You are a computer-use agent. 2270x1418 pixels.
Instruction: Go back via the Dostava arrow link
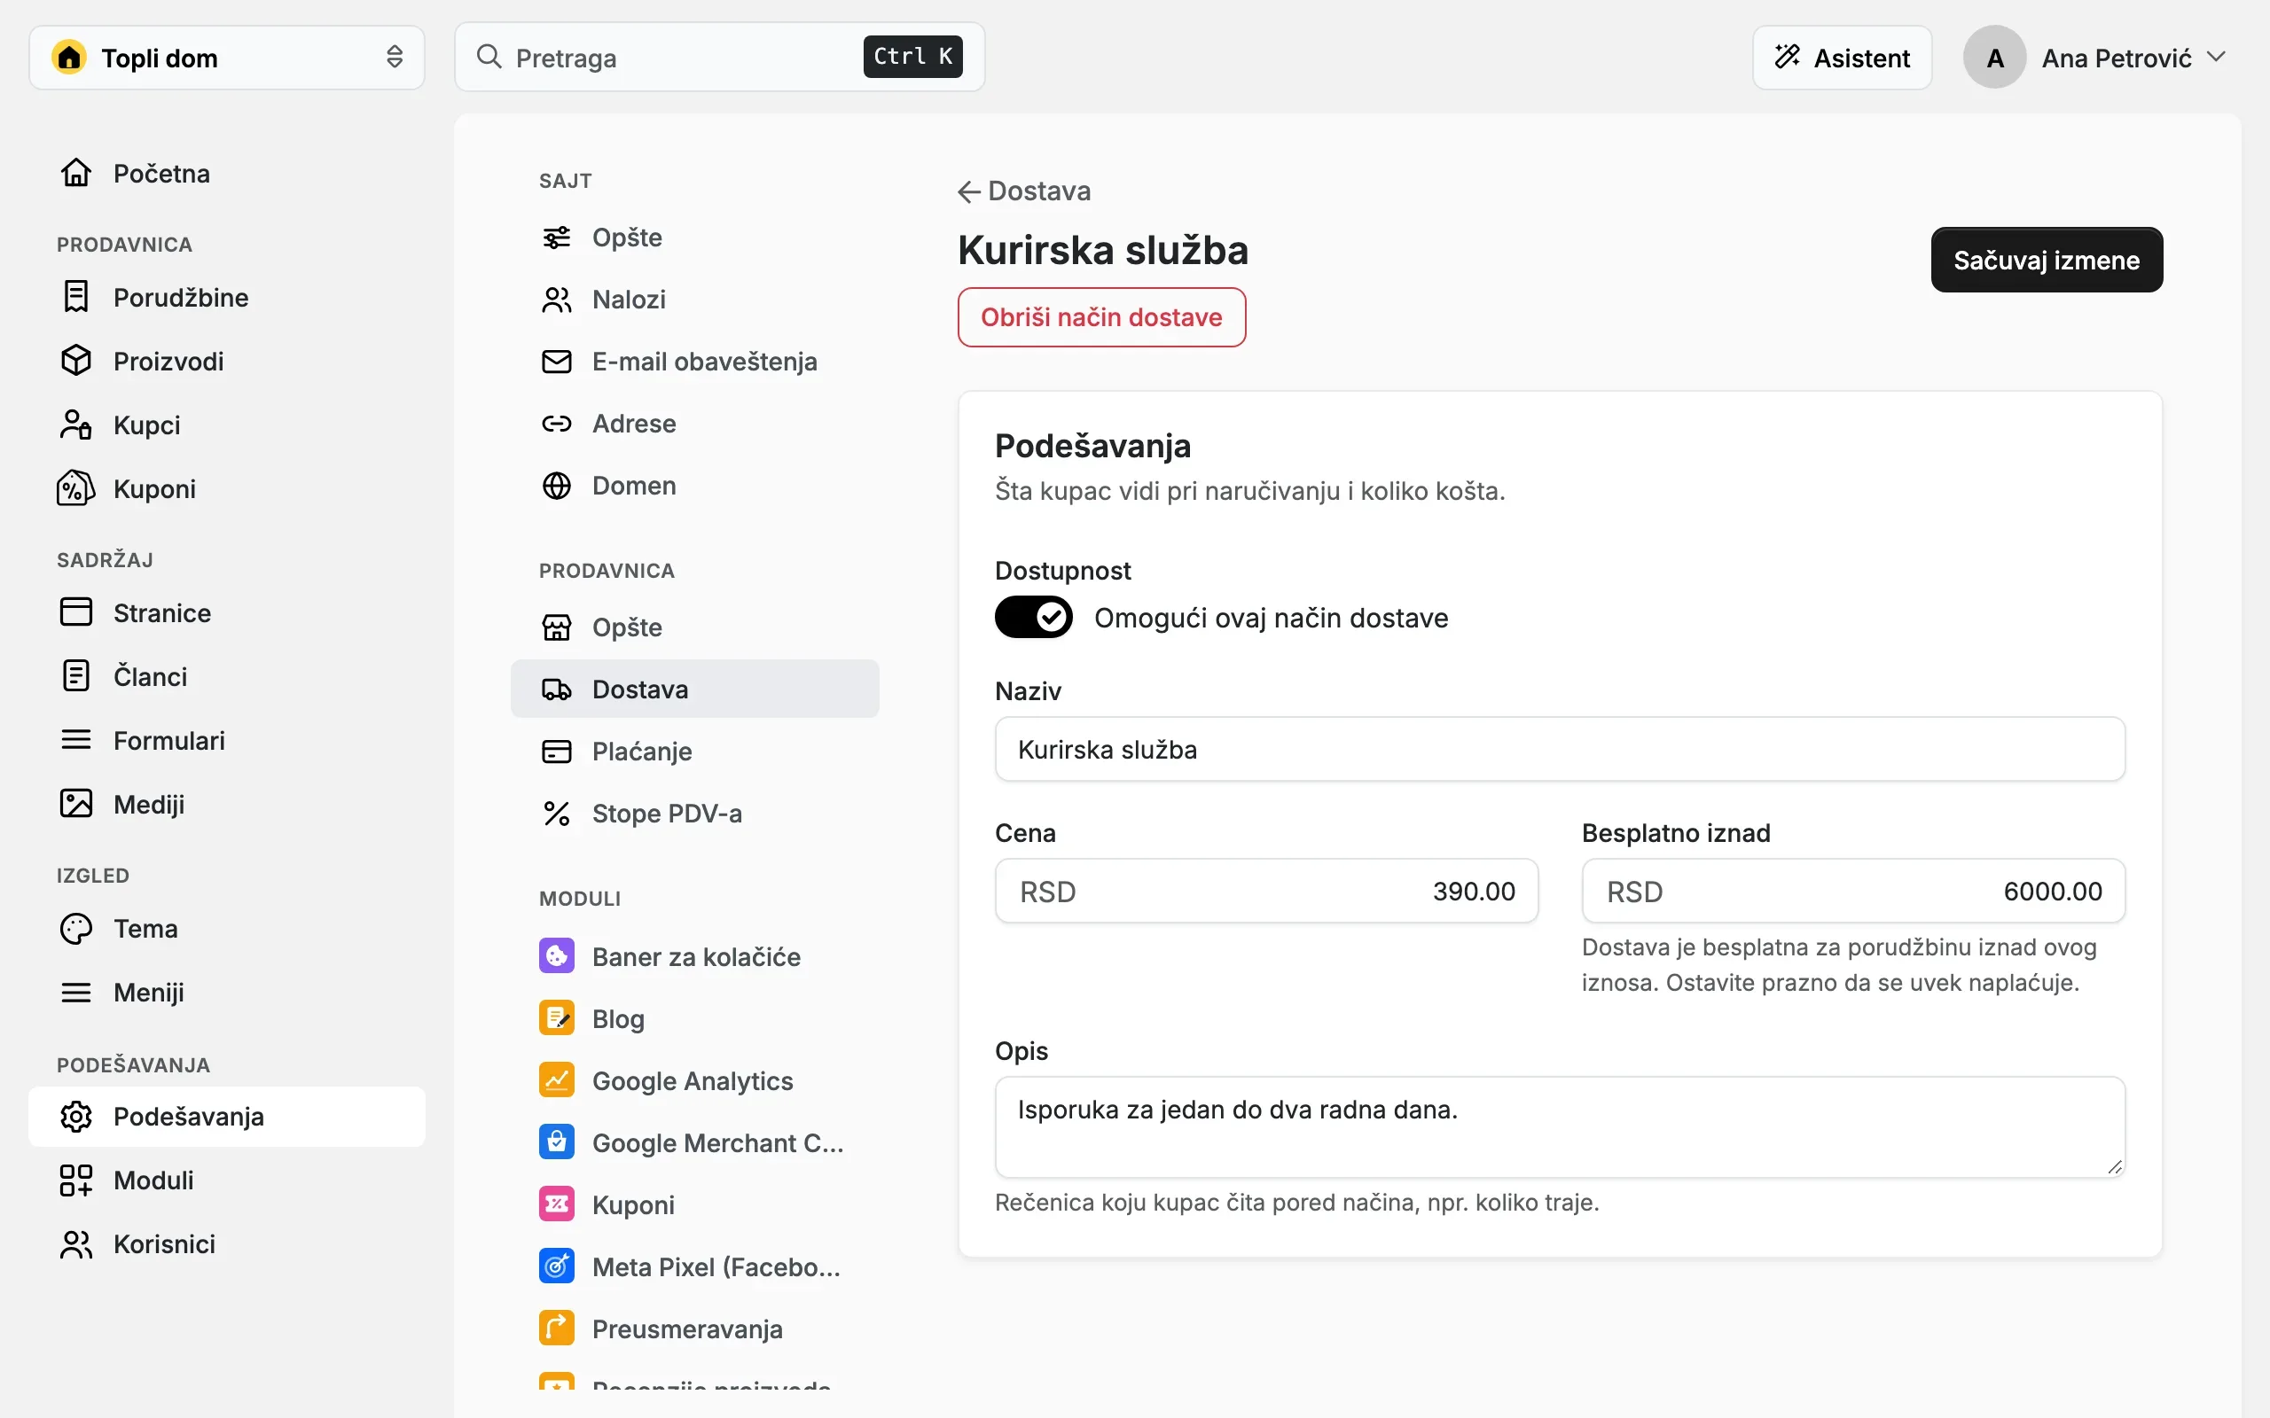coord(1023,191)
